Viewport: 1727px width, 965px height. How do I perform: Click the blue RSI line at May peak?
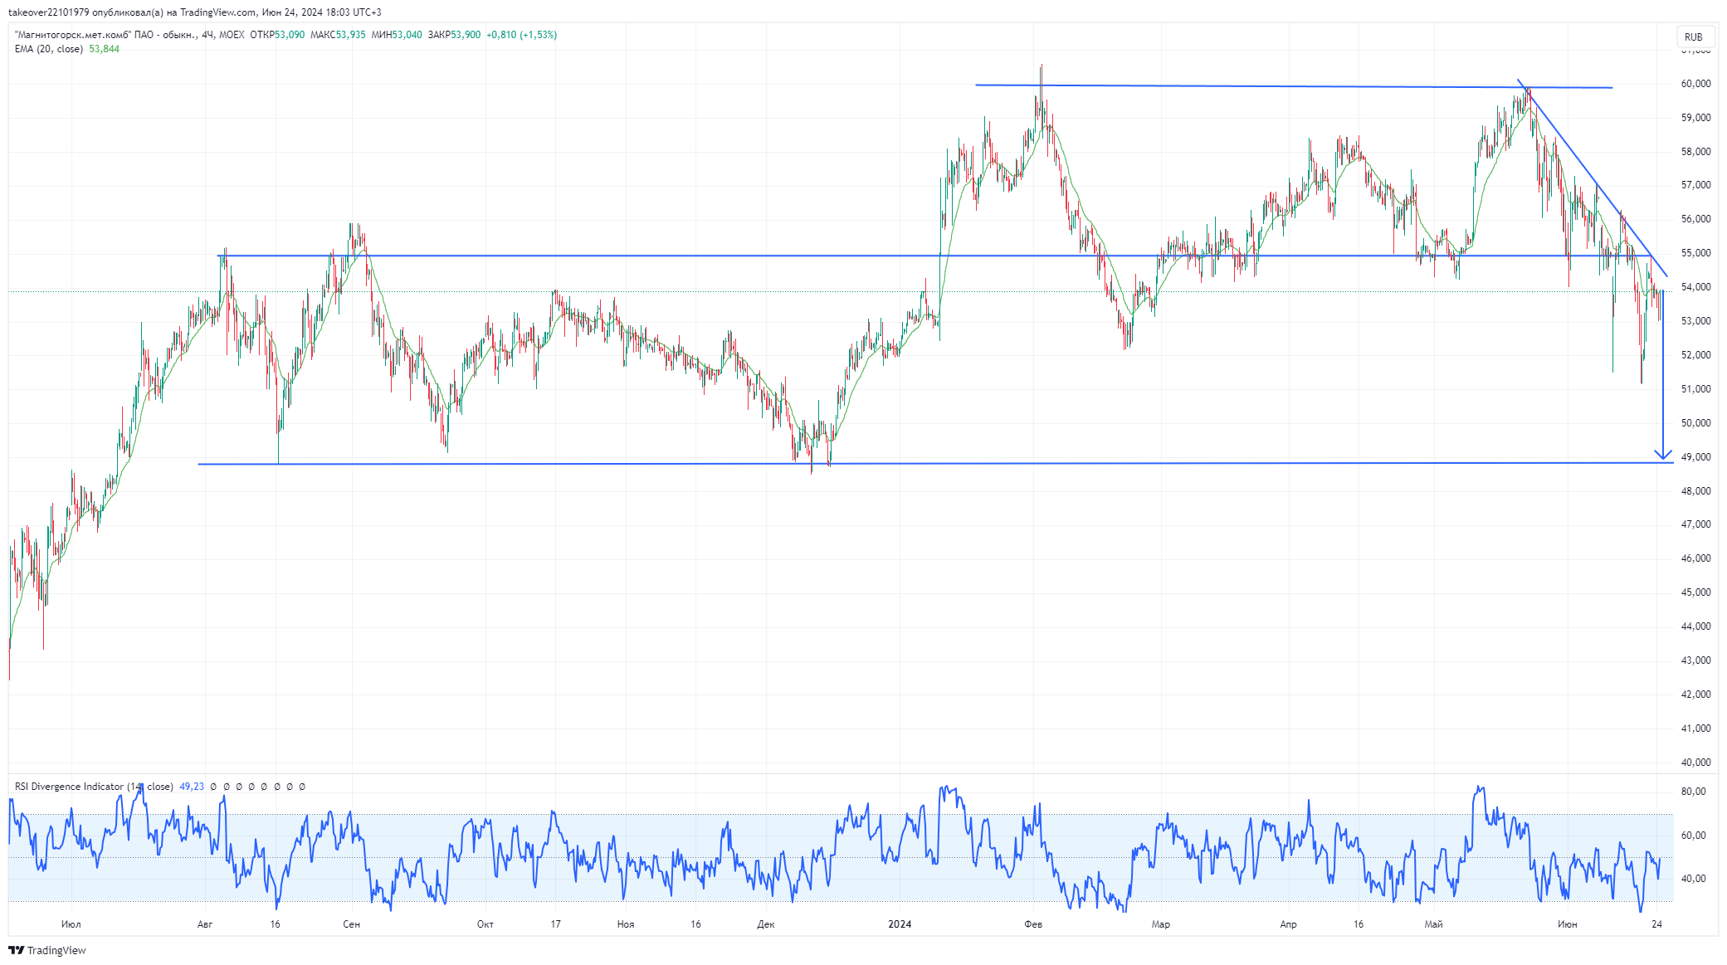tap(1478, 790)
